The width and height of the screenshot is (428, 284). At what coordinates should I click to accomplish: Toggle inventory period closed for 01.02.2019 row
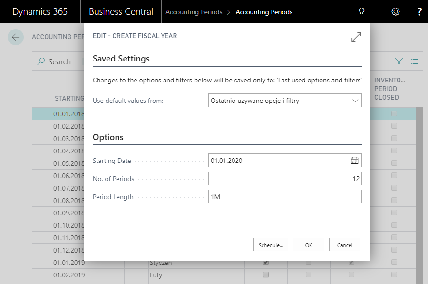394,274
